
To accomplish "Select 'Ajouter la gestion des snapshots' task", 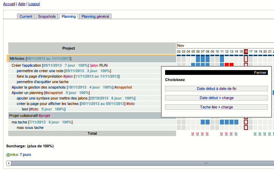I will [85, 87].
